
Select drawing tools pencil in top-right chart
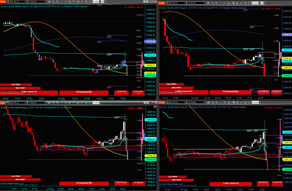pos(213,3)
